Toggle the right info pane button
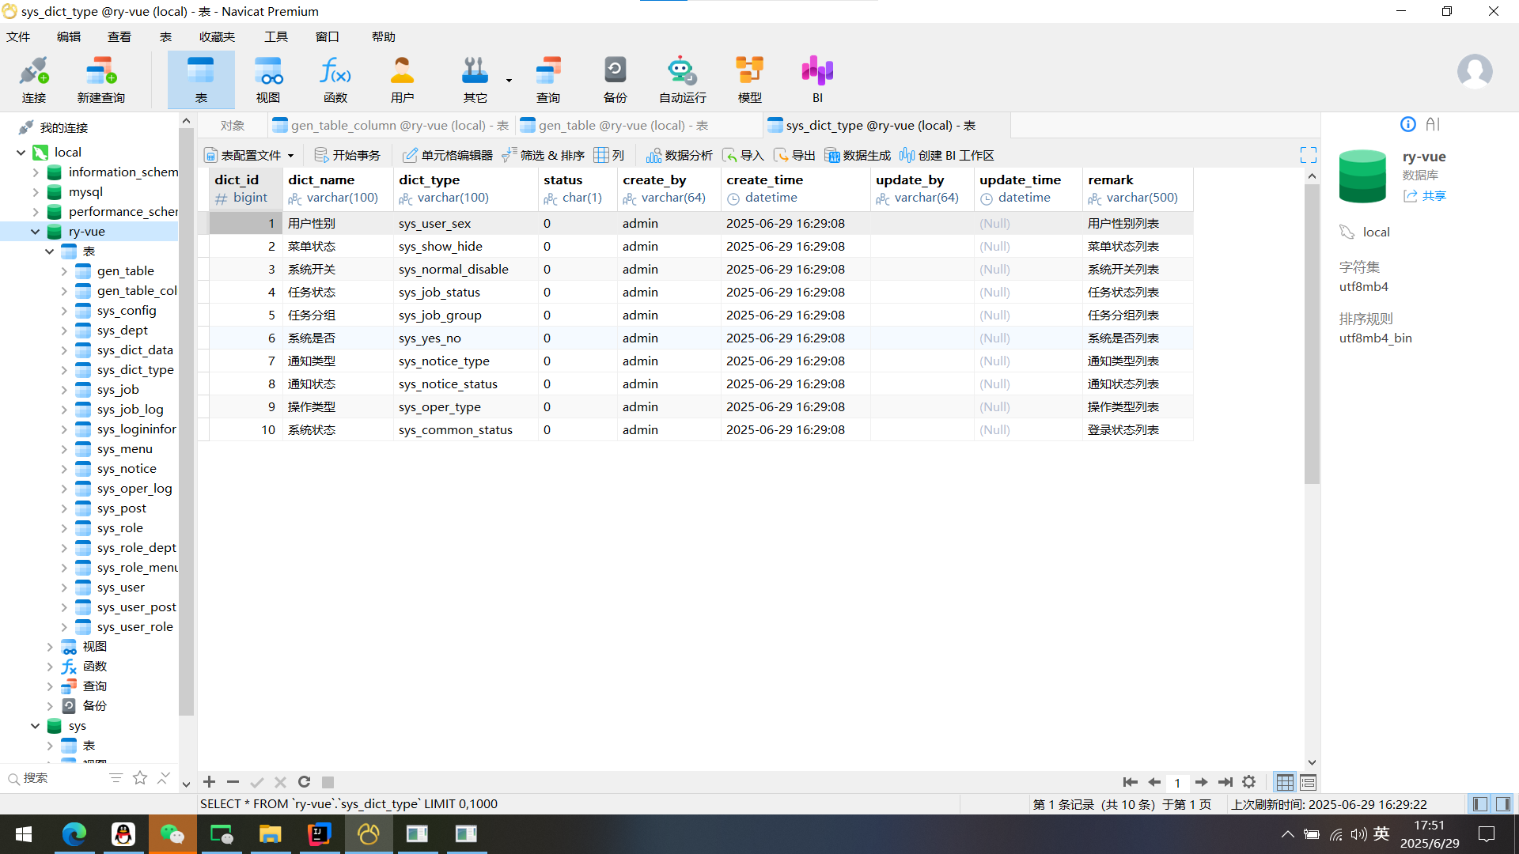The width and height of the screenshot is (1519, 854). coord(1502,803)
